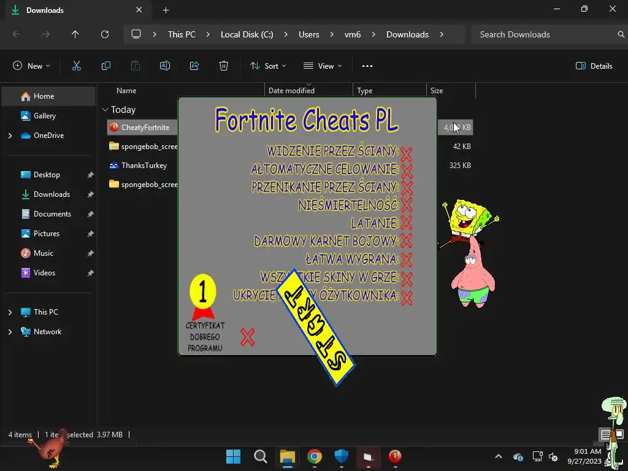
Task: Click the Rename icon in toolbar
Action: 165,66
